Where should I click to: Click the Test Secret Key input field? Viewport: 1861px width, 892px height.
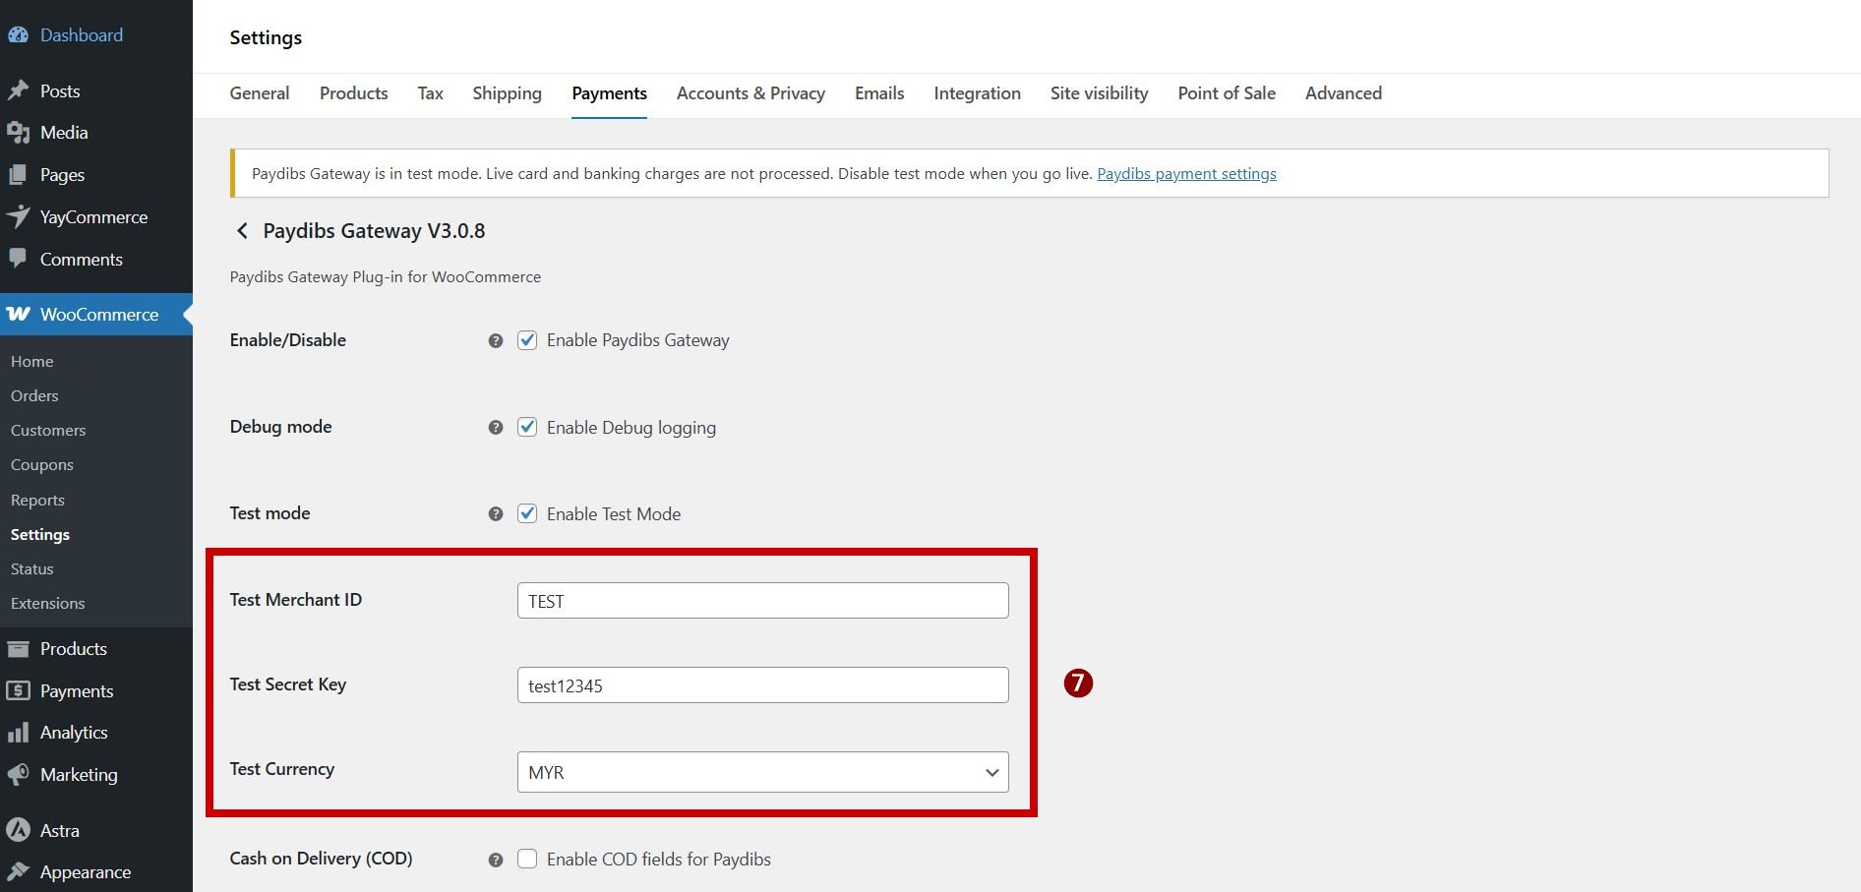coord(762,685)
